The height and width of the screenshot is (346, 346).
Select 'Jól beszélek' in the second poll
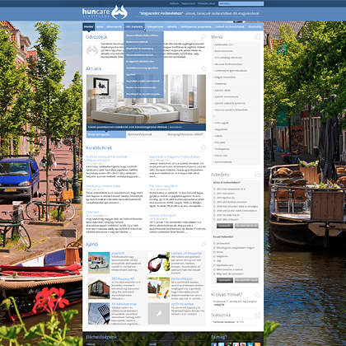coord(214,243)
